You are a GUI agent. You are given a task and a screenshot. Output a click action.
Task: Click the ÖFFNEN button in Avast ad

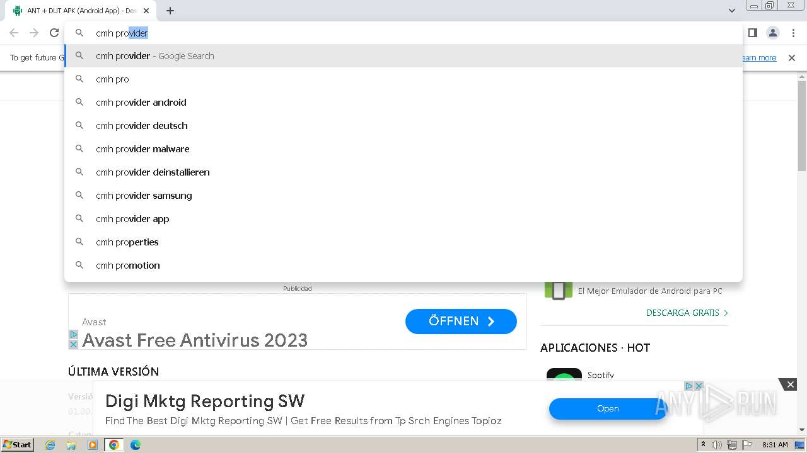tap(461, 322)
